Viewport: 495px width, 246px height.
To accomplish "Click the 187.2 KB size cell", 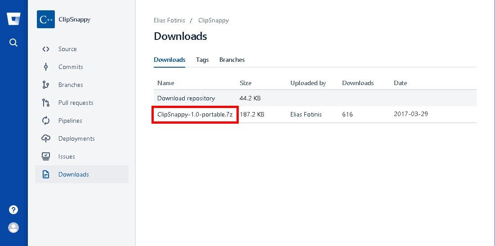I will pyautogui.click(x=252, y=115).
